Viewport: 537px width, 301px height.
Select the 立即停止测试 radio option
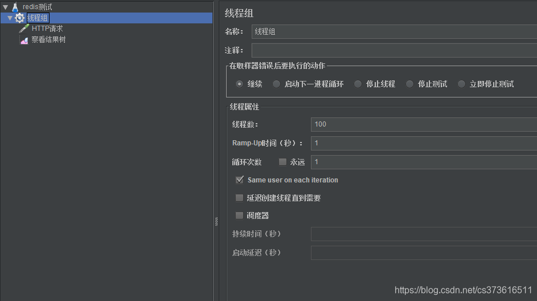click(x=462, y=84)
